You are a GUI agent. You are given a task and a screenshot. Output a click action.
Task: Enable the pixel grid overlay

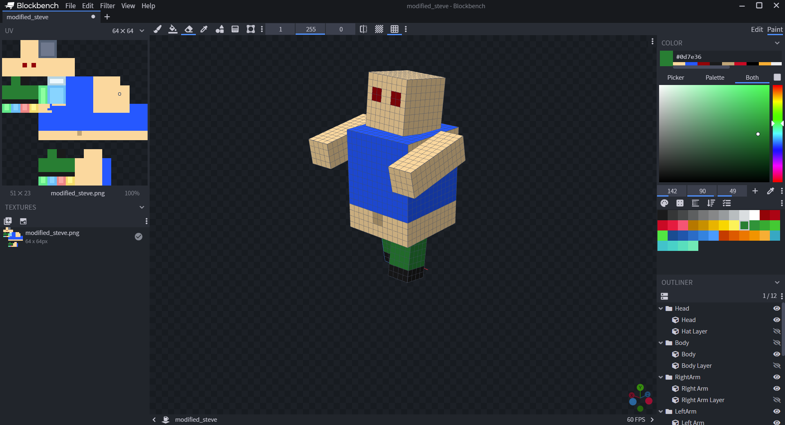coord(394,29)
